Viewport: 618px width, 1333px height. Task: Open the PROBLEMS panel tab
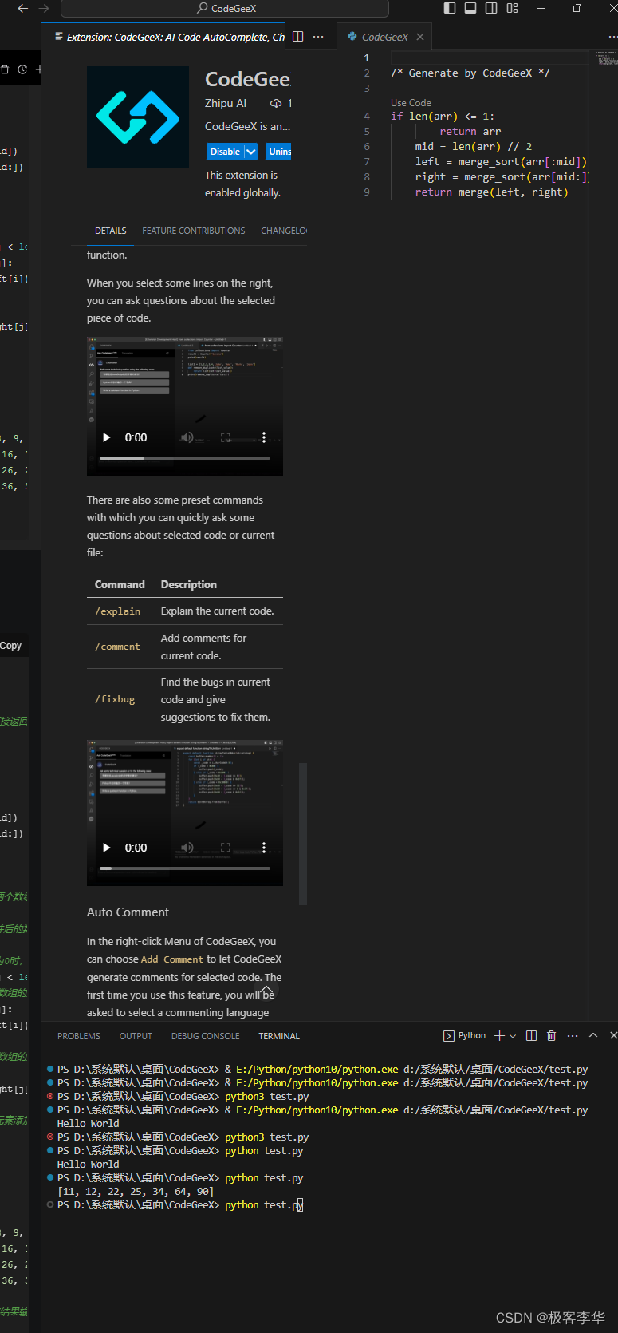click(x=79, y=1036)
